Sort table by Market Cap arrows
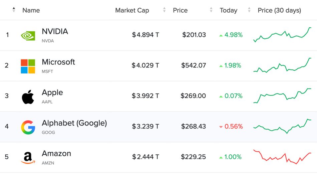The width and height of the screenshot is (317, 174). [x=164, y=10]
